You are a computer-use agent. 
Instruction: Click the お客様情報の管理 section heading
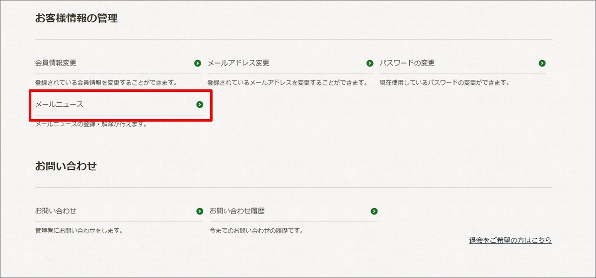pyautogui.click(x=76, y=19)
